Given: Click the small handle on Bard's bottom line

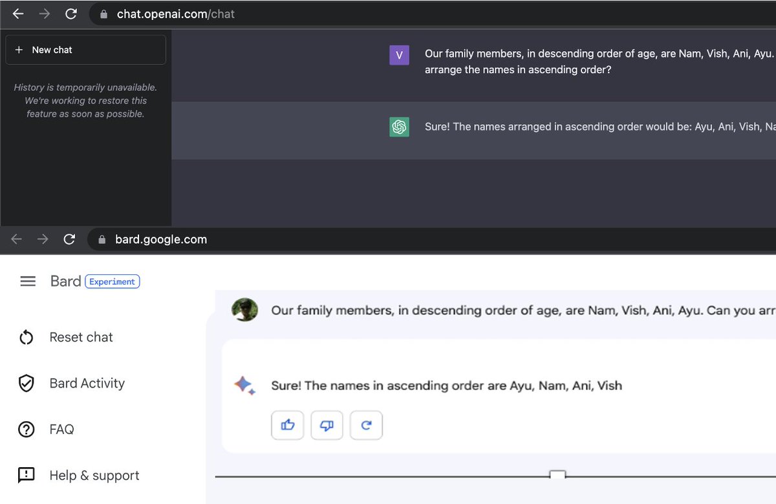Looking at the screenshot, I should coord(557,476).
